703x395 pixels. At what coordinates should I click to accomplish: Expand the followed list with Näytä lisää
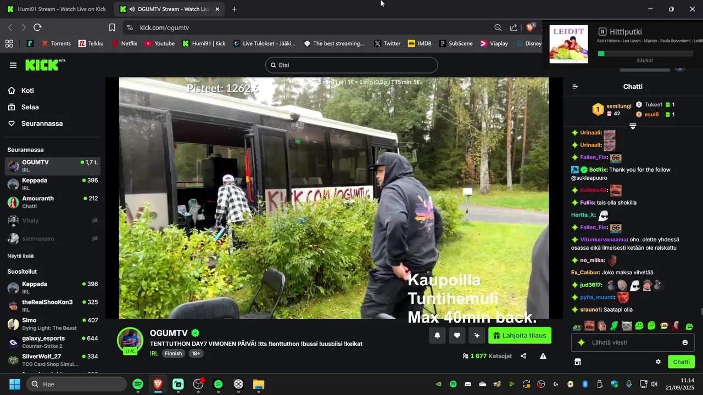click(20, 256)
